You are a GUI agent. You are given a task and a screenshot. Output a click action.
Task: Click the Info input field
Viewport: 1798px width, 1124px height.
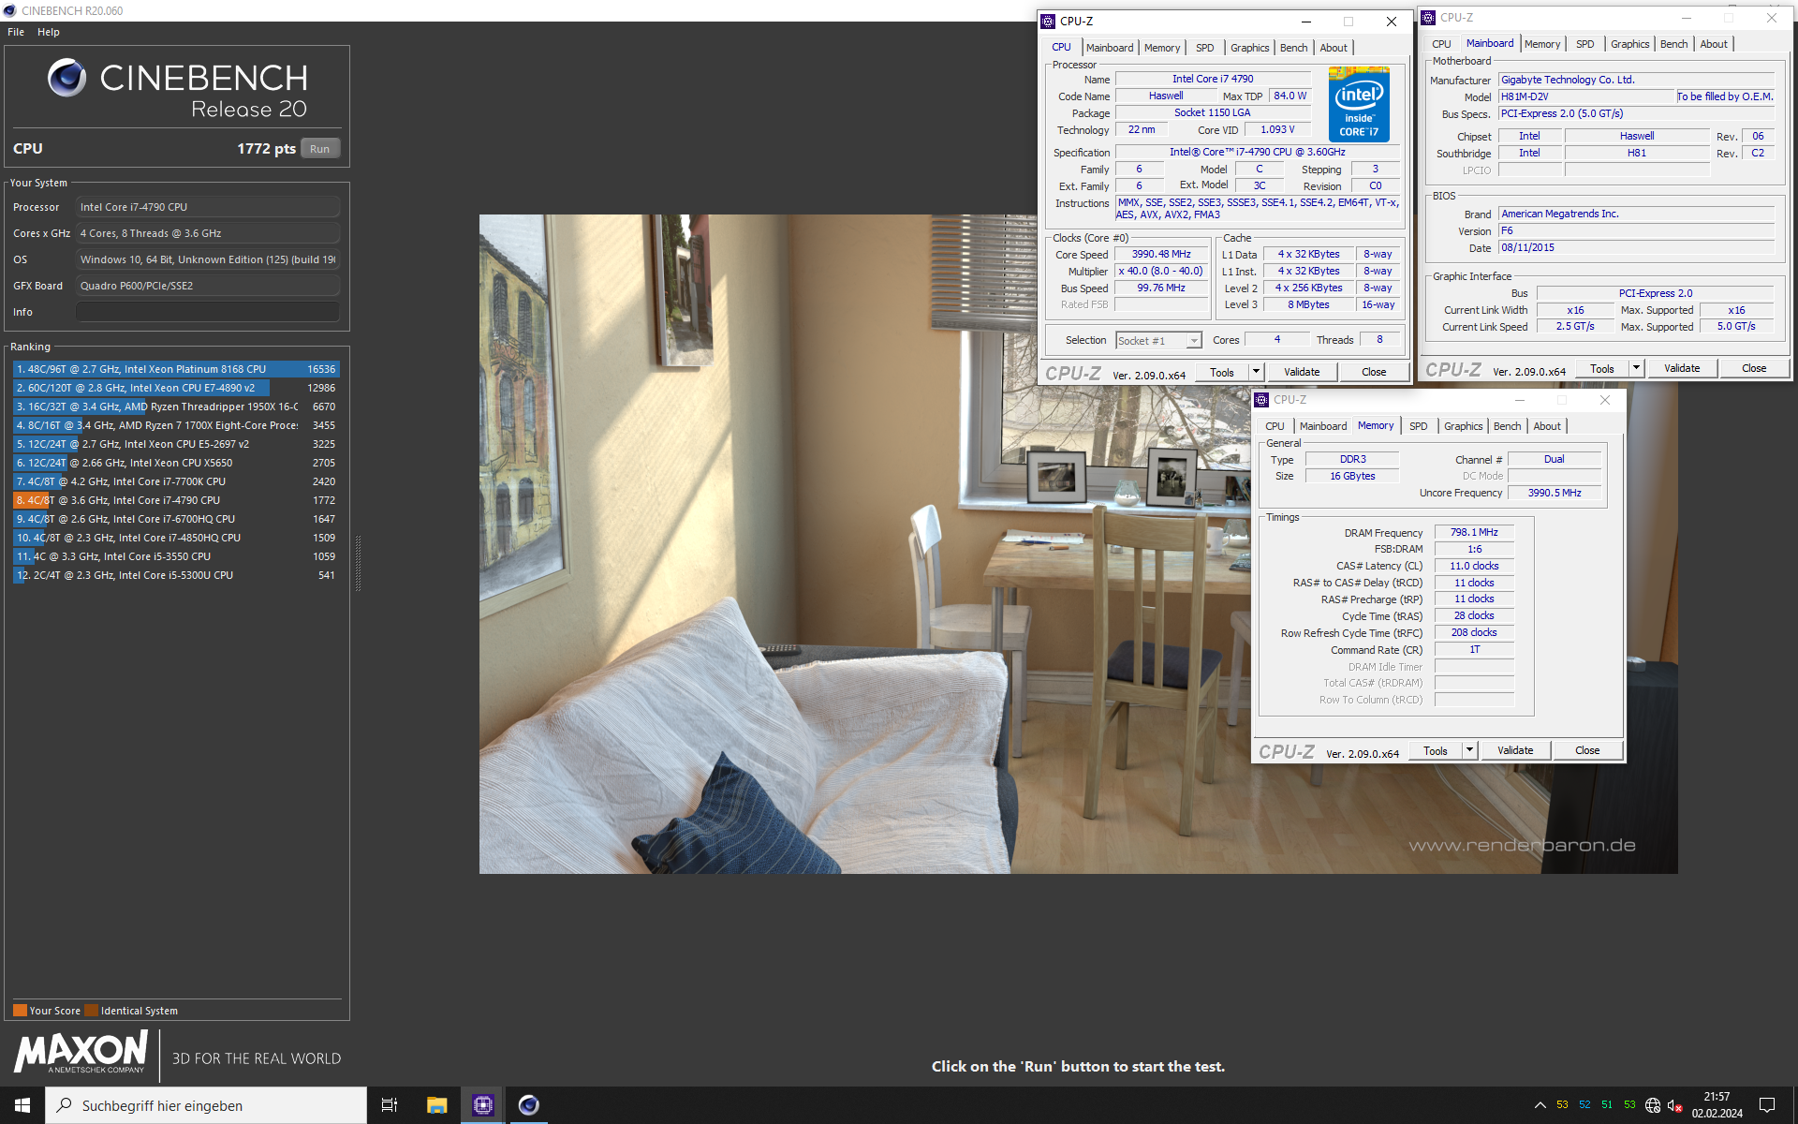pos(208,312)
